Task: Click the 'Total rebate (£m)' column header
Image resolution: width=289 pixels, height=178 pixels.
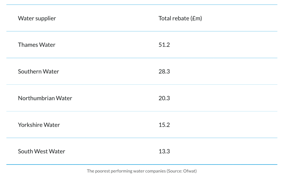Action: tap(180, 18)
